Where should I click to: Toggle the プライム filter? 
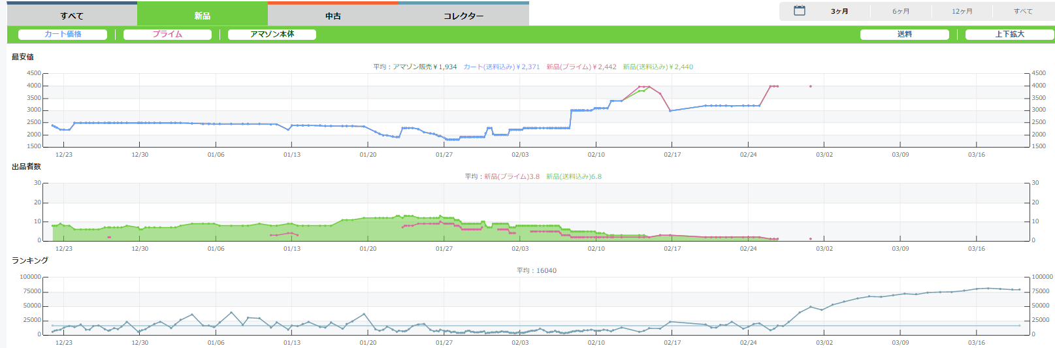[167, 35]
